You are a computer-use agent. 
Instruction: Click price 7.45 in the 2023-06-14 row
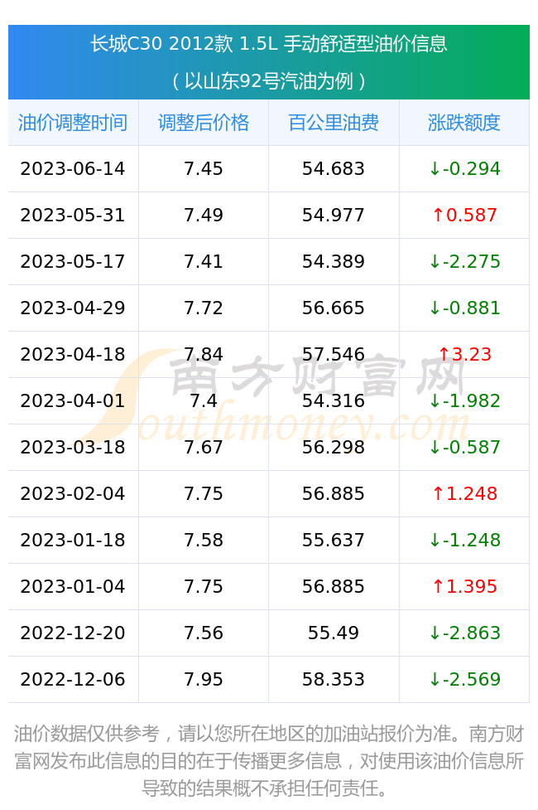204,169
